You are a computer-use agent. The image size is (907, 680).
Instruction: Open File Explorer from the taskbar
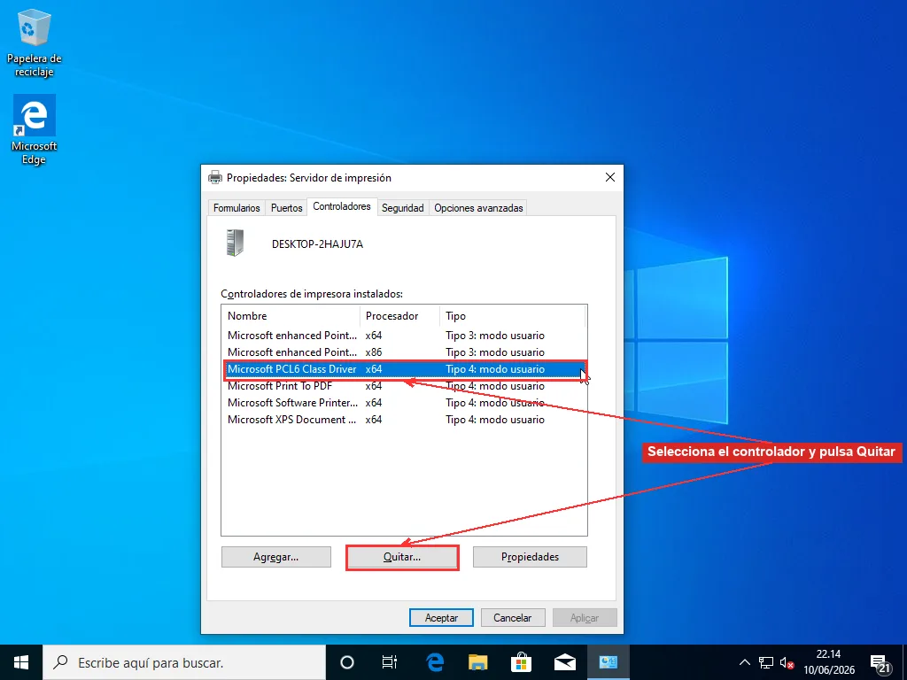477,662
